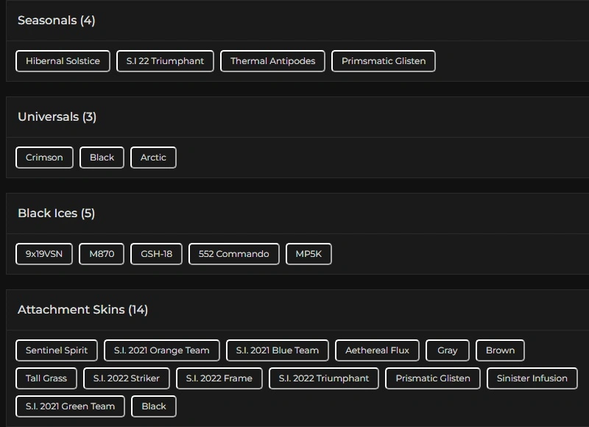Choose the Crimson universal skin

tap(44, 158)
